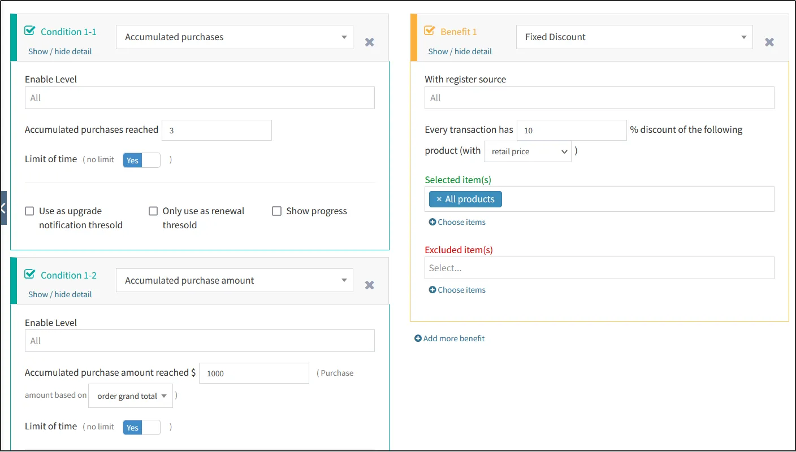
Task: Remove Condition 1-2 with its X icon
Action: (x=369, y=285)
